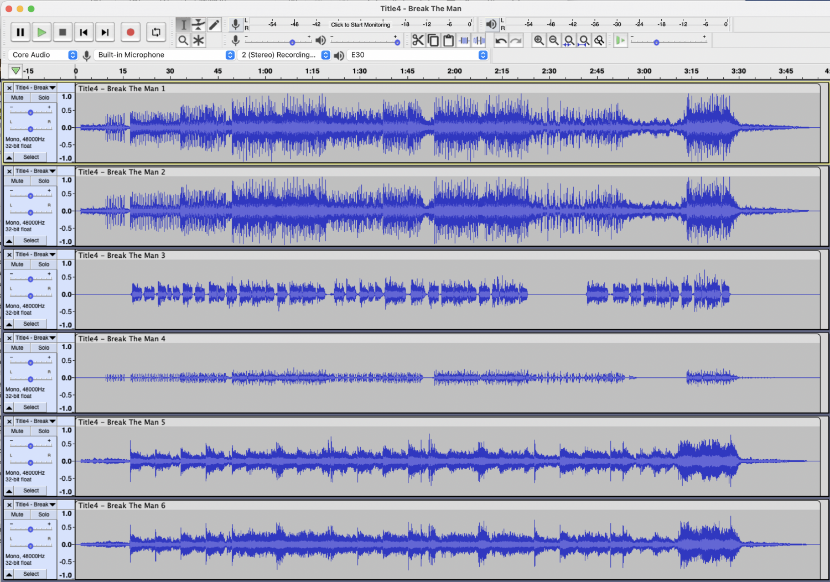Viewport: 830px width, 582px height.
Task: Click Select button on track 1
Action: coord(31,157)
